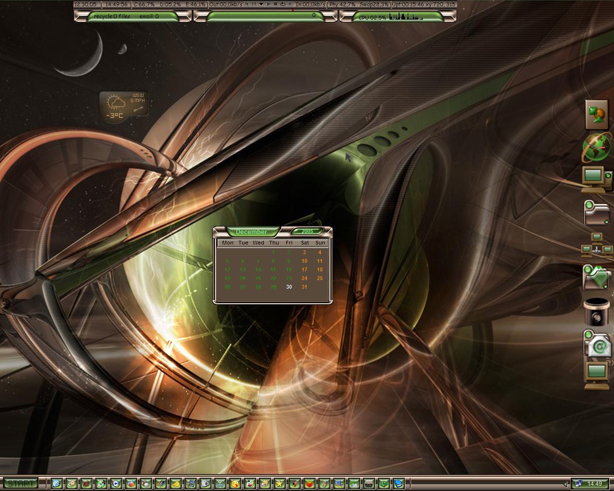Toggle the repeat button in top bar player
Viewport: 614px width, 491px height.
(283, 4)
